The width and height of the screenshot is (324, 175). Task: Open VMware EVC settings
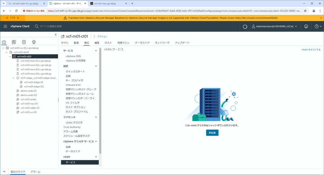pos(73,85)
